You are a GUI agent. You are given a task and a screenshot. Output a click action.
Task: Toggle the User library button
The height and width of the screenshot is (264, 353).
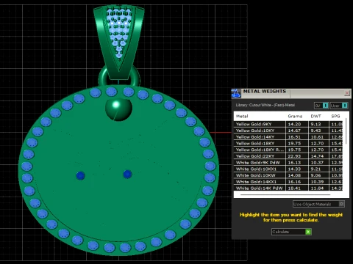click(339, 106)
